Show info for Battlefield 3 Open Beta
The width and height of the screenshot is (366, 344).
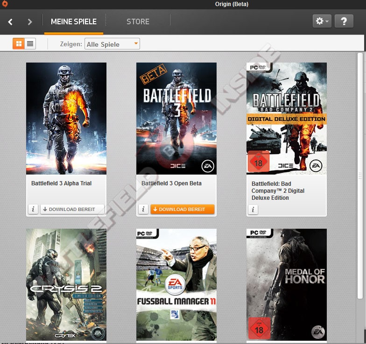(x=143, y=210)
